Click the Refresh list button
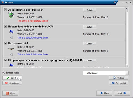Screen dimensions: 133x98 pos(118,83)
